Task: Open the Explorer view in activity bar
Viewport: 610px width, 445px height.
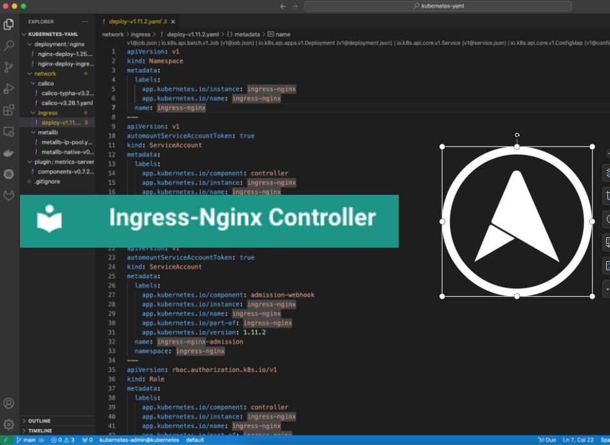Action: 8,24
